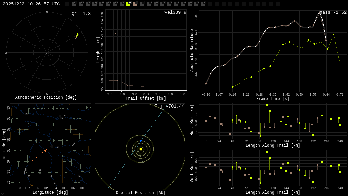348x196 pixels.
Task: Toggle station box 01 in top bar
Action: 74,4
